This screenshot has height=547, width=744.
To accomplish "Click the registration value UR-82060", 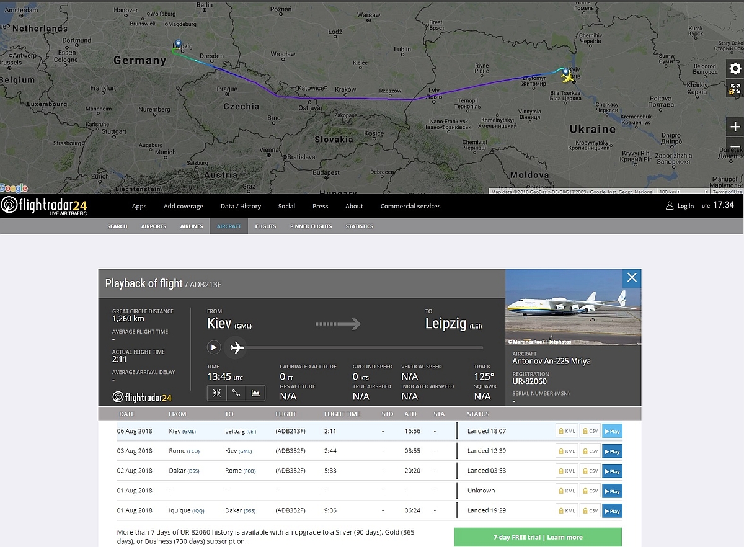I will click(529, 381).
